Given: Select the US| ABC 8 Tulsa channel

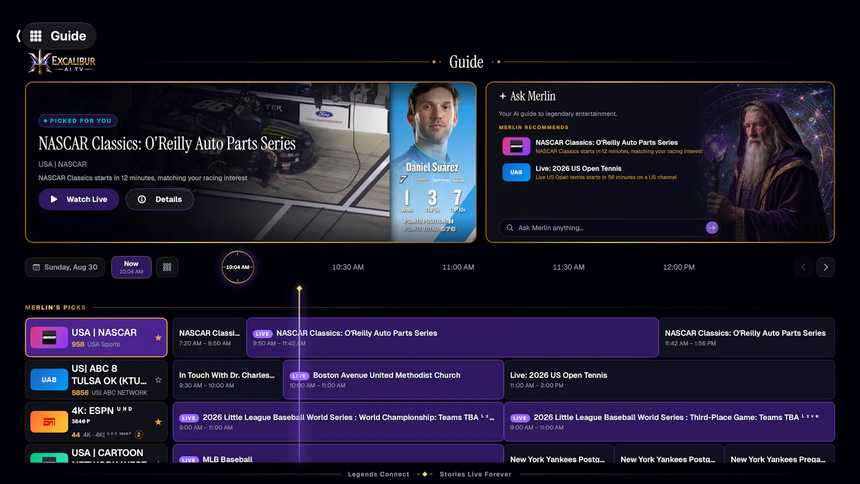Looking at the screenshot, I should pos(96,380).
